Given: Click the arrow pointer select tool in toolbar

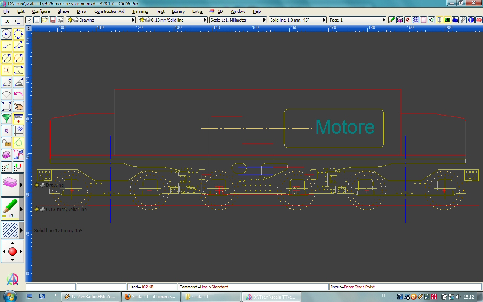Looking at the screenshot, I should click(x=29, y=20).
